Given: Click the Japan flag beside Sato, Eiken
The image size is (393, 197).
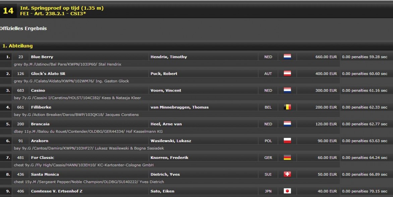Looking at the screenshot, I should [287, 191].
